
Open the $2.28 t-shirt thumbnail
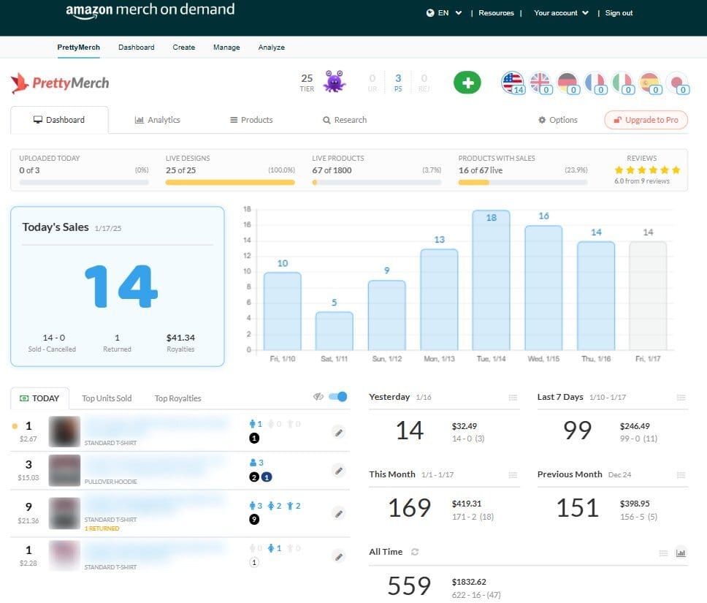[x=64, y=556]
